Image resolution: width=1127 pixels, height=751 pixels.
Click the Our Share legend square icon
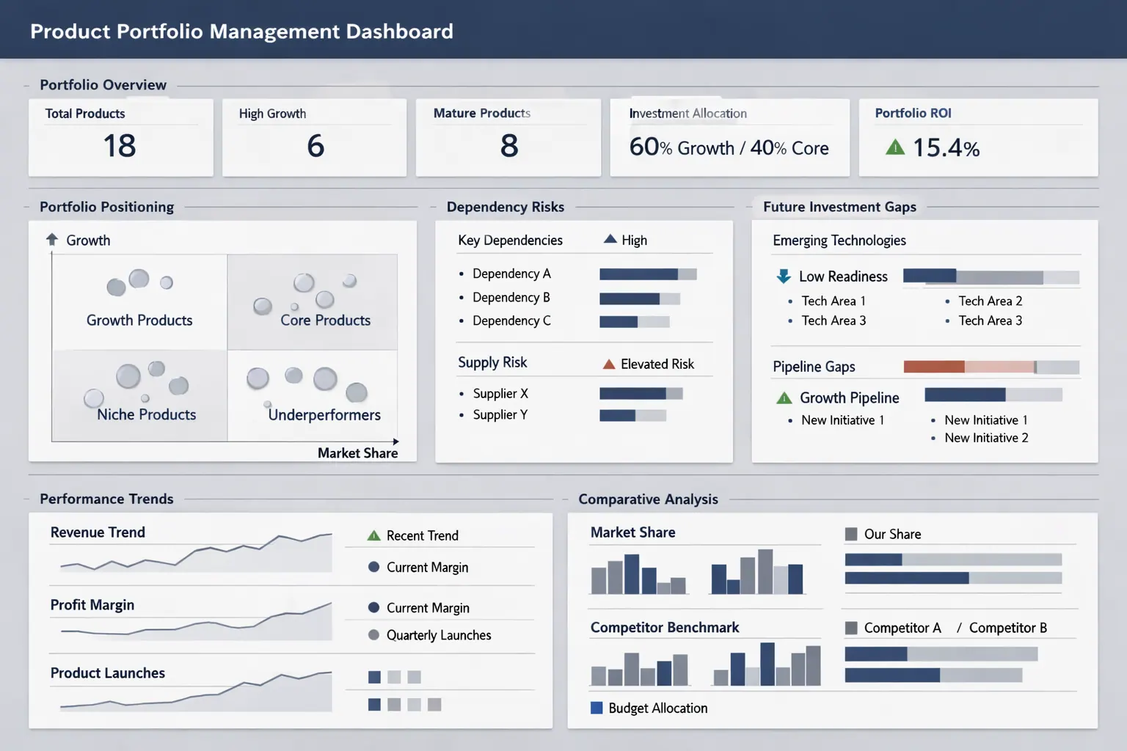(851, 534)
